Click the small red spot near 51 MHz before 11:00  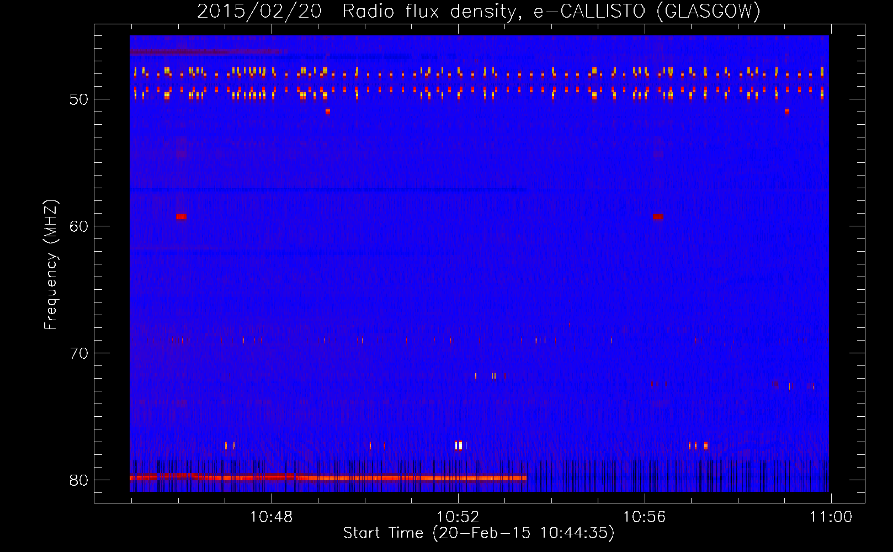click(787, 112)
